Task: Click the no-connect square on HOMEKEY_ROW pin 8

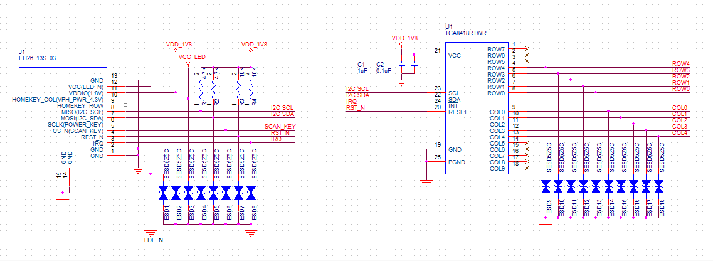Action: pos(125,105)
